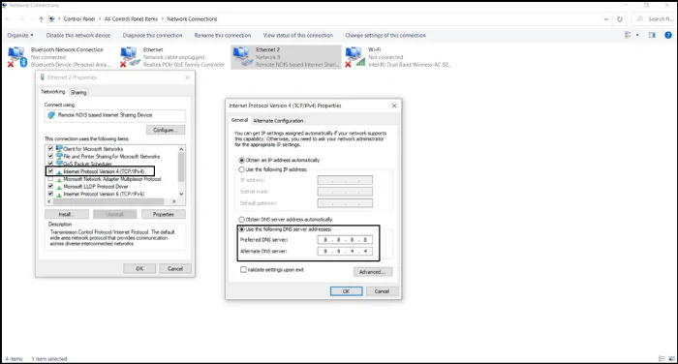The height and width of the screenshot is (364, 678).
Task: Click the up-folder arrow in address bar
Action: (x=41, y=19)
